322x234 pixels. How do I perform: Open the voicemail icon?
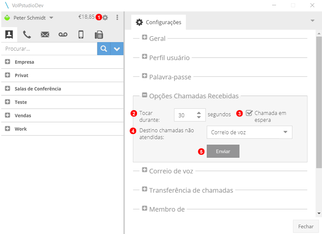63,35
